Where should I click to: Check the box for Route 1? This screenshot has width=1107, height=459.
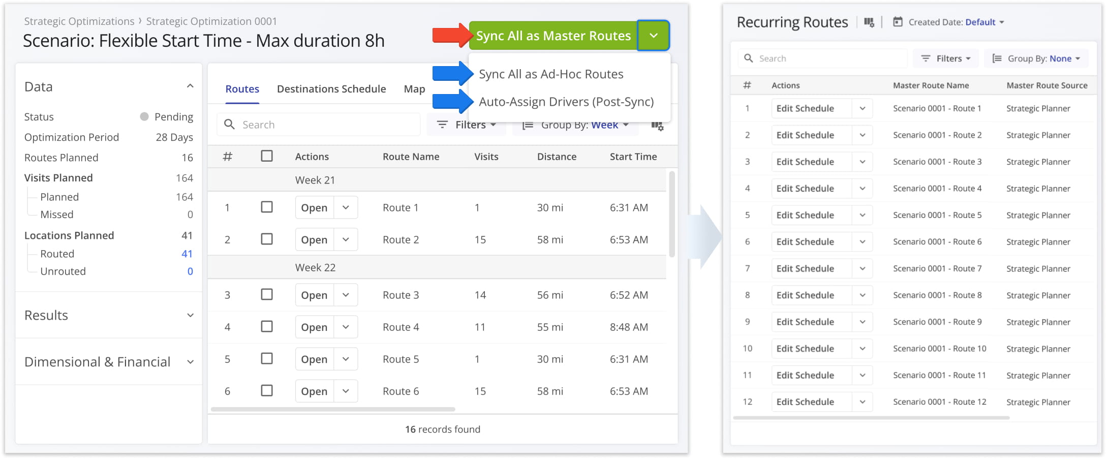[266, 207]
